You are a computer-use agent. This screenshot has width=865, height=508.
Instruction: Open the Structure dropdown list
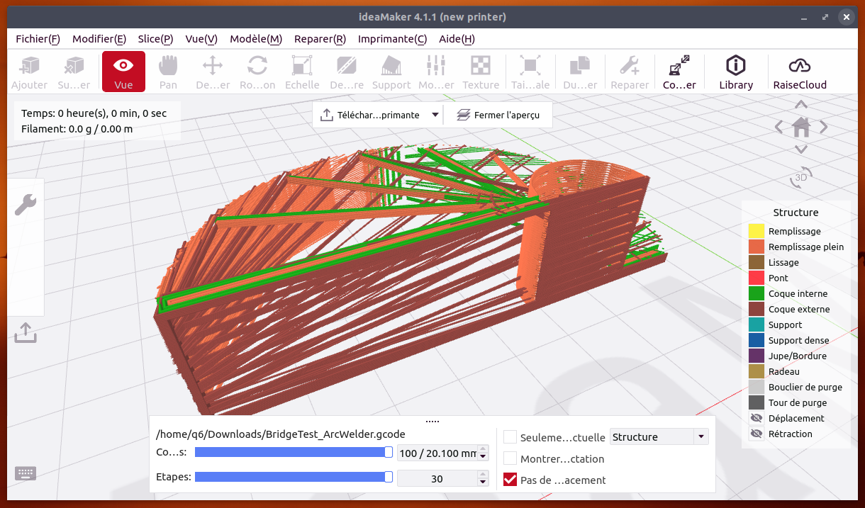[x=659, y=437]
